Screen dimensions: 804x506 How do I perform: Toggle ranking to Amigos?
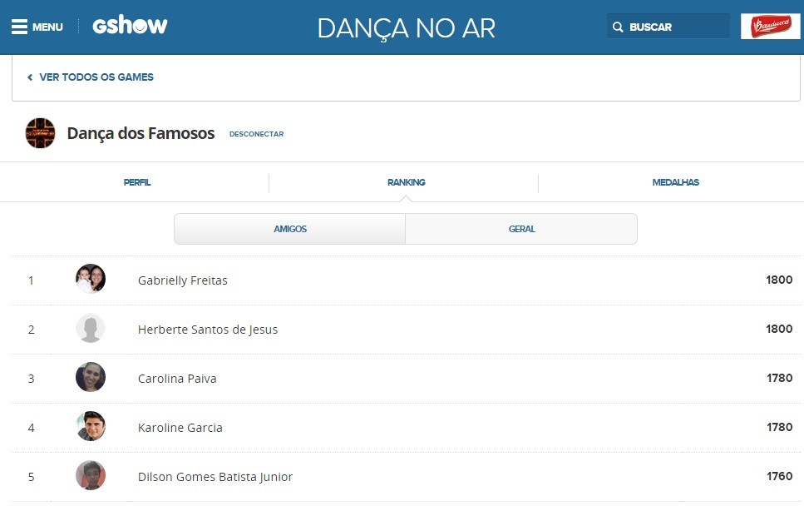pos(290,229)
